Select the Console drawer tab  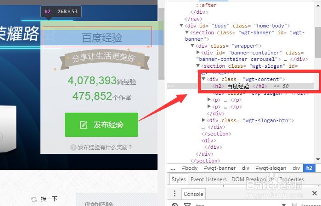(x=193, y=194)
